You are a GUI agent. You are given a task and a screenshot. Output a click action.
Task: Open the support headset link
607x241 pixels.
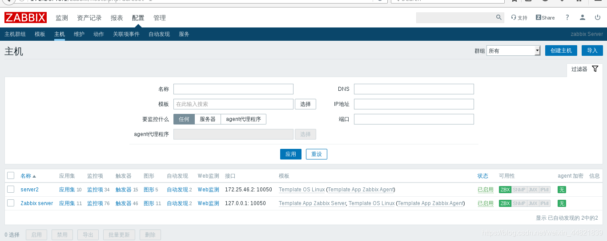pyautogui.click(x=519, y=18)
